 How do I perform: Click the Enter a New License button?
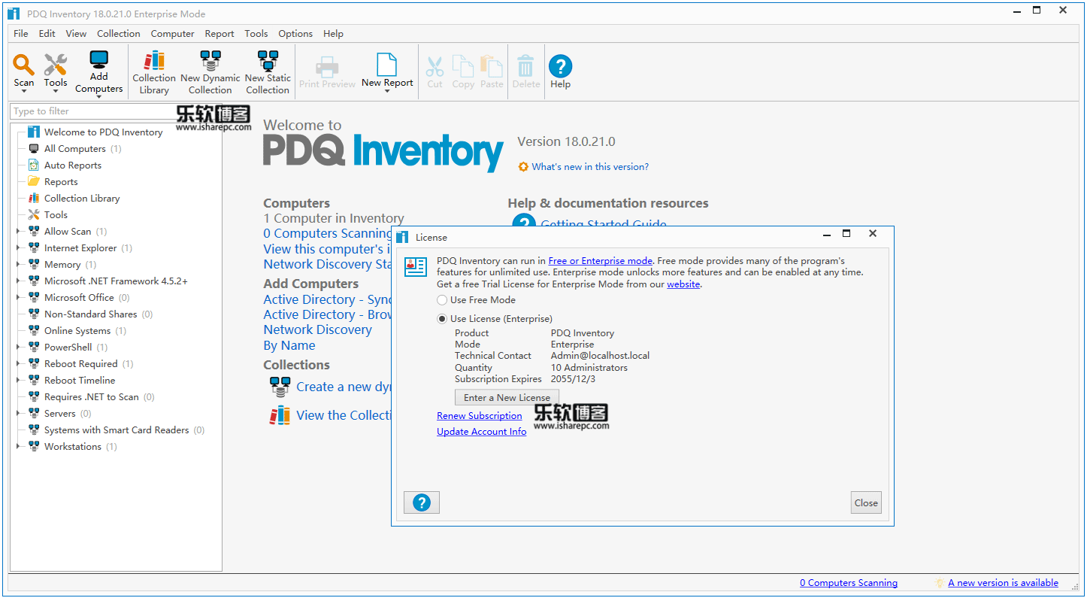coord(507,398)
